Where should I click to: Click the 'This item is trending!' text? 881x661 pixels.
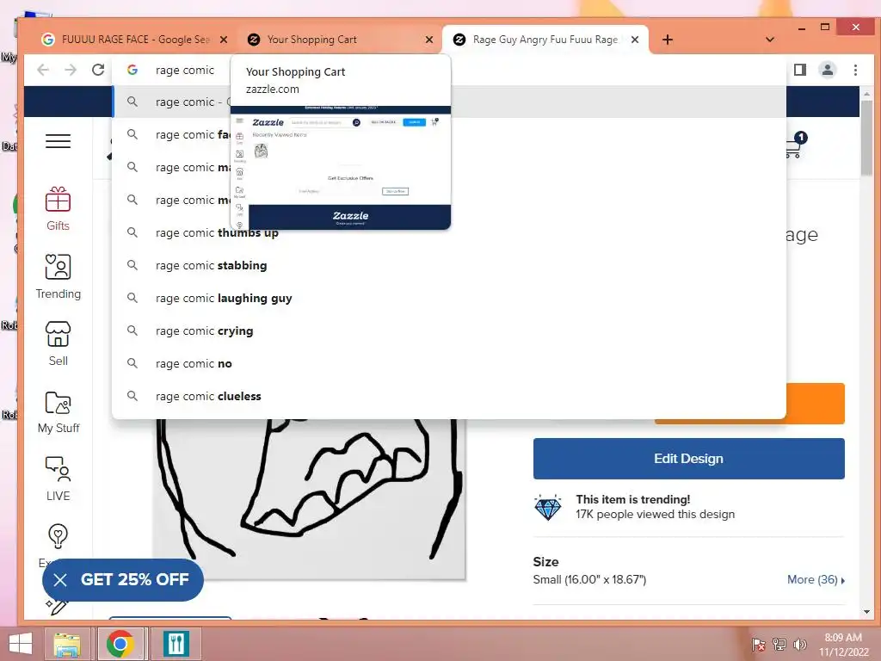tap(632, 499)
